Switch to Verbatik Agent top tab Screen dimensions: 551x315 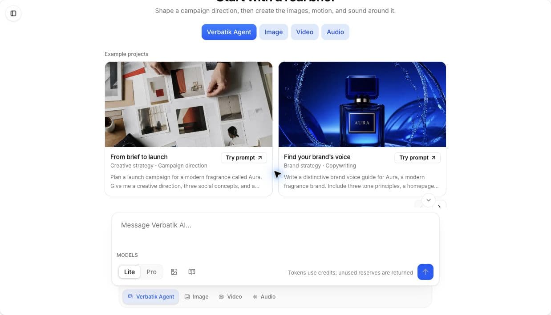(229, 32)
